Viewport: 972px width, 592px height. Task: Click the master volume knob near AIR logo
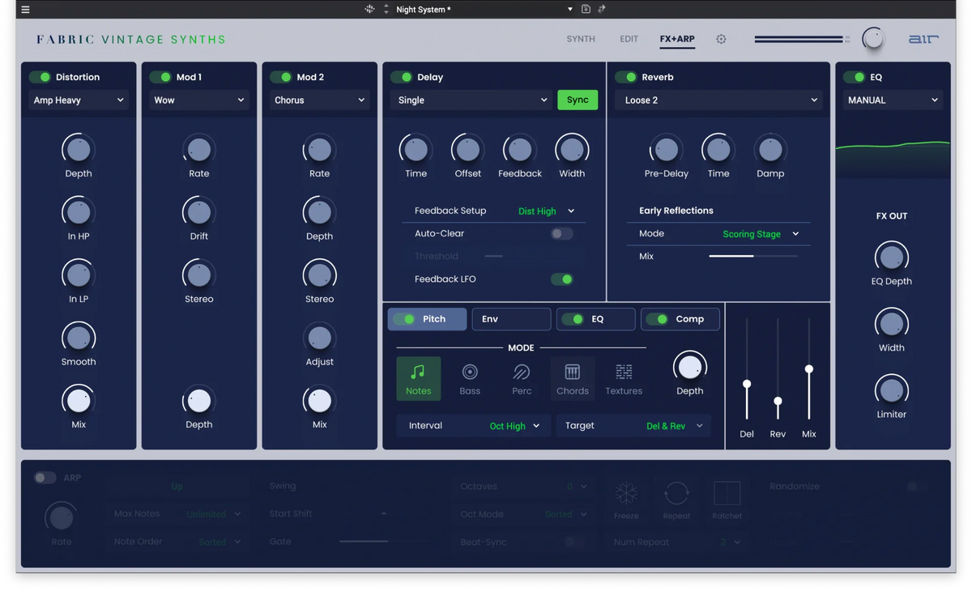(x=872, y=38)
